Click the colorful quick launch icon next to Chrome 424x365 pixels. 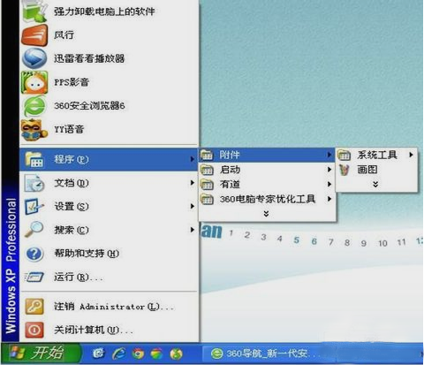point(156,354)
